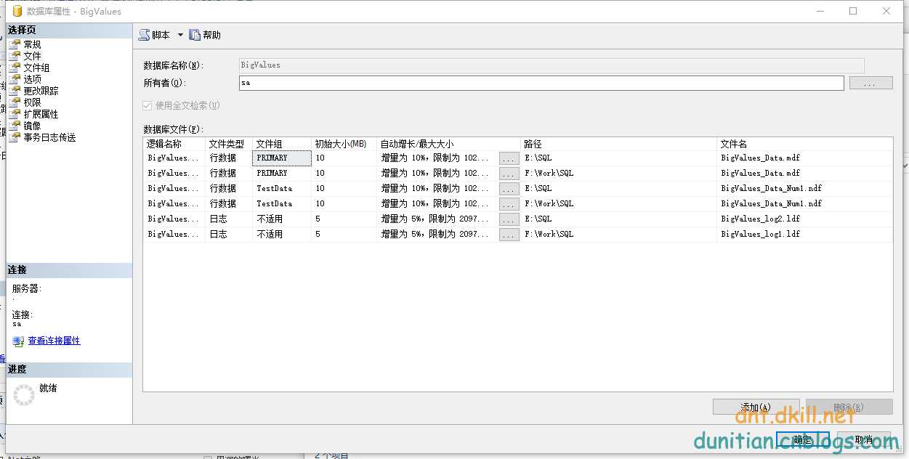This screenshot has width=909, height=459.
Task: Click the 权限 page icon
Action: pyautogui.click(x=15, y=102)
